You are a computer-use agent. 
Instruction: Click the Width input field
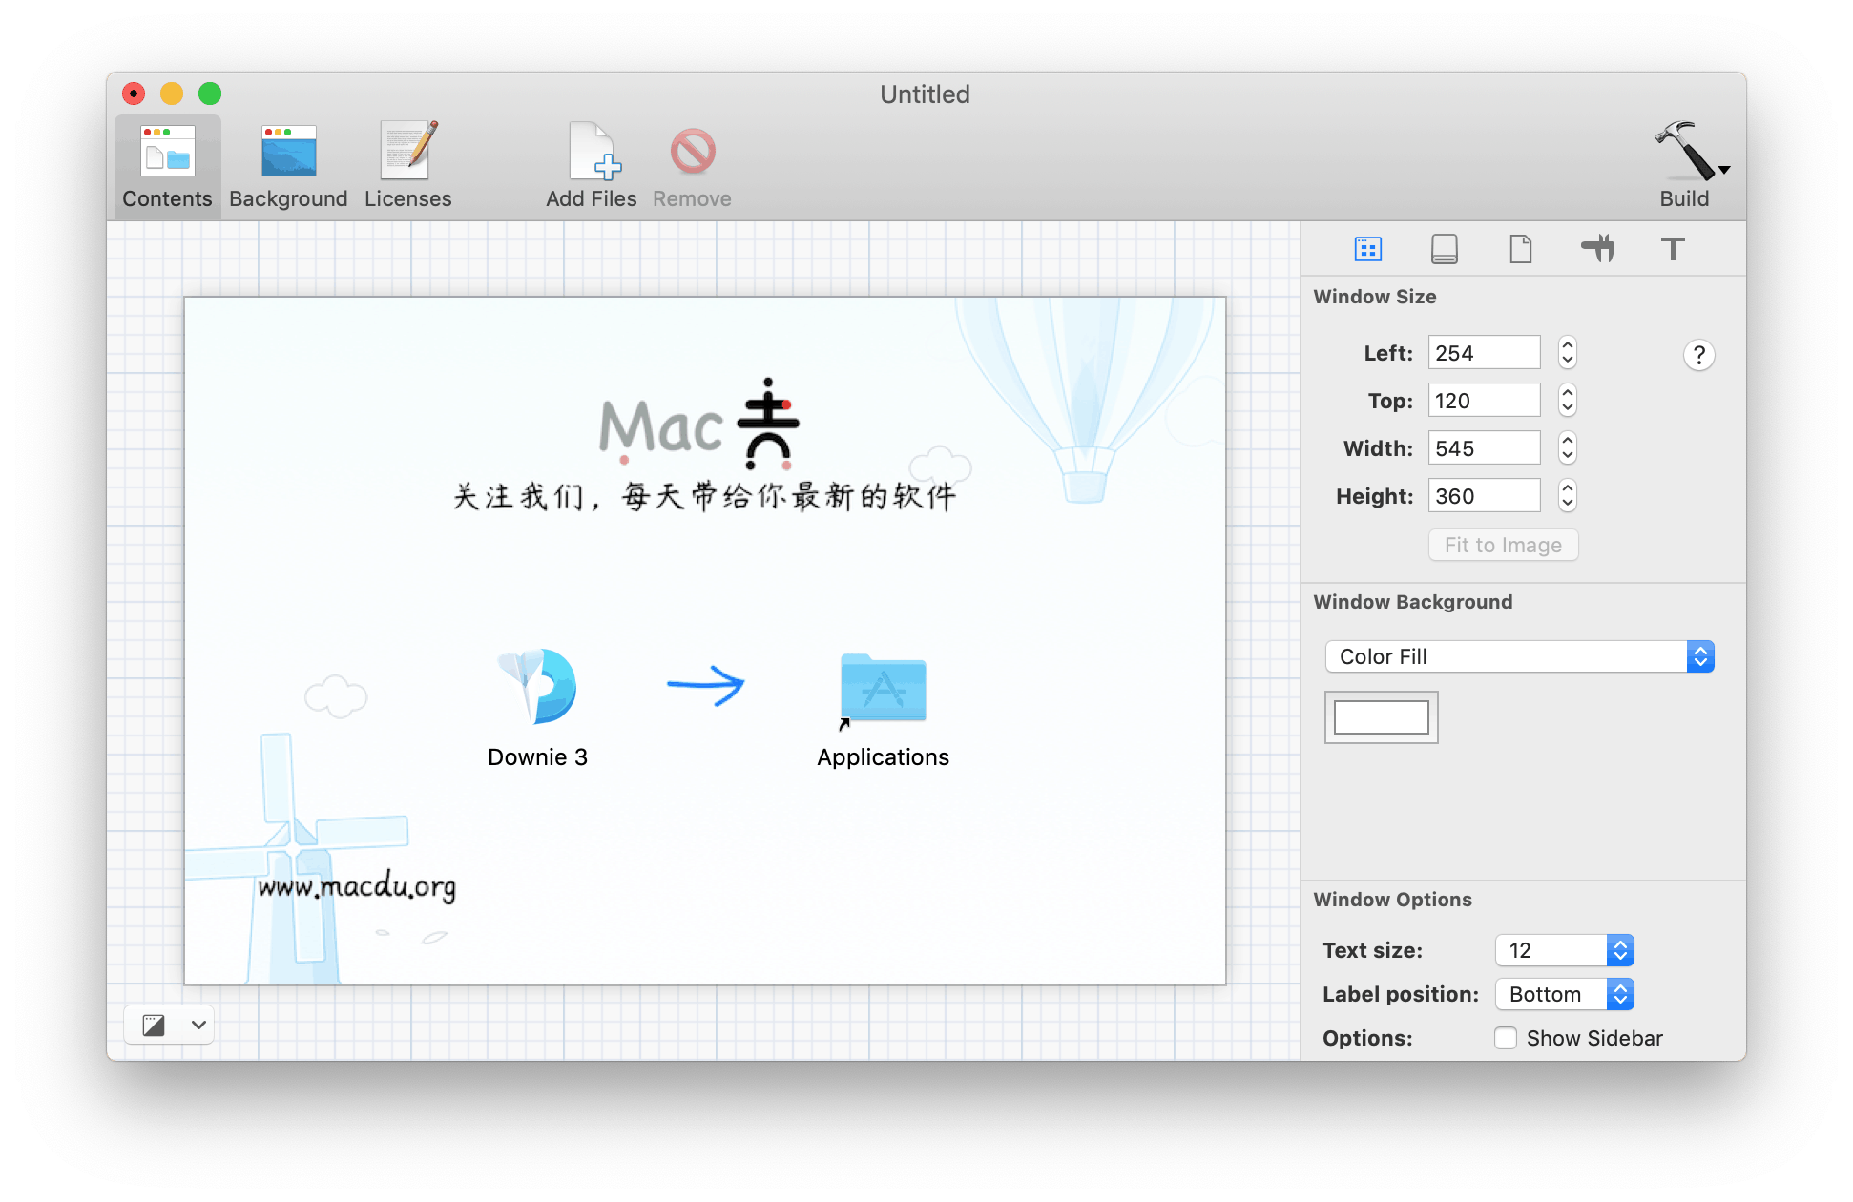point(1484,448)
